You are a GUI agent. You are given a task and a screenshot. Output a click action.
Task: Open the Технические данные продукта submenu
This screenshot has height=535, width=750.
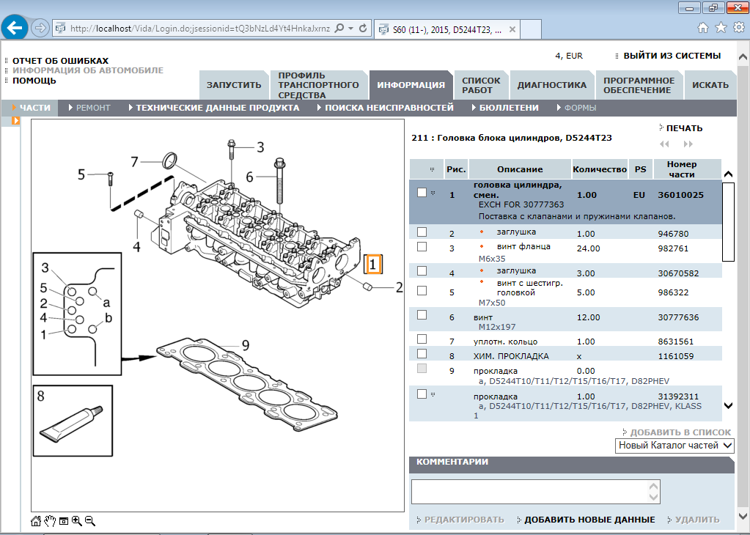[217, 108]
